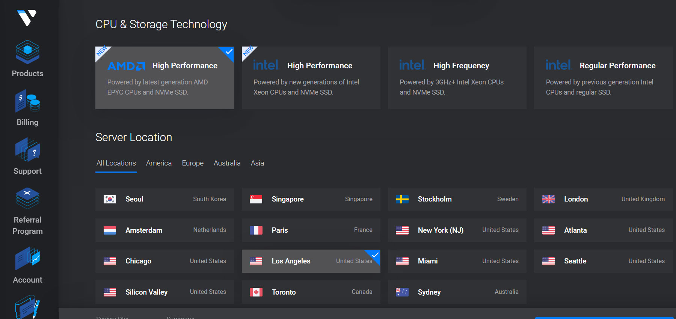The height and width of the screenshot is (319, 676).
Task: Open the Account sidebar icon
Action: pos(27,258)
